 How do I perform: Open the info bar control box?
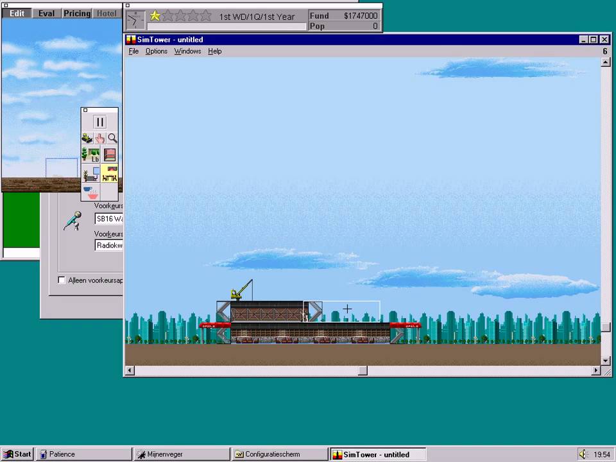coord(127,6)
